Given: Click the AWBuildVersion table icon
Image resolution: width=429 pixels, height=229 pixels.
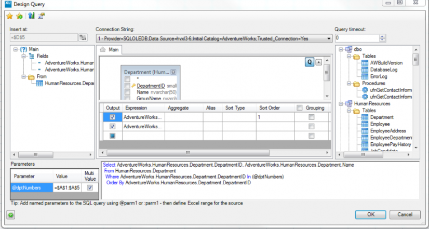Looking at the screenshot, I should (365, 63).
